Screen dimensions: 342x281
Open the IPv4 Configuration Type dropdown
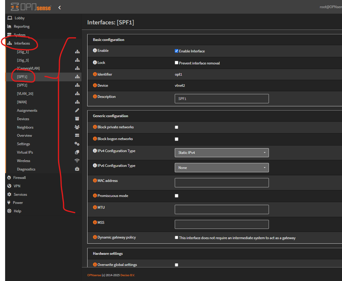[222, 153]
